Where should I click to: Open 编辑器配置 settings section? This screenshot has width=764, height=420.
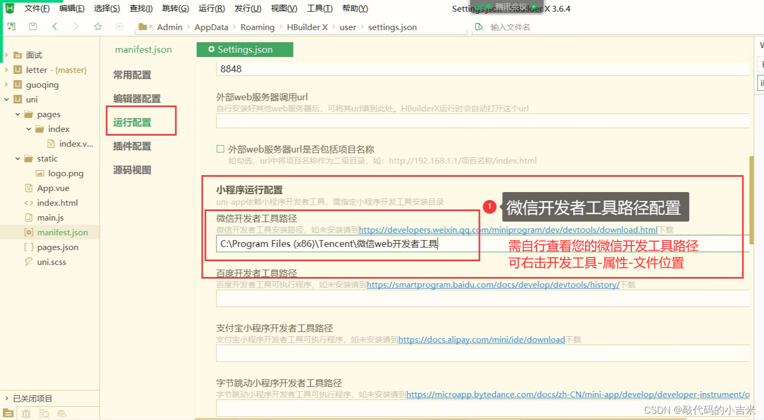(x=137, y=99)
